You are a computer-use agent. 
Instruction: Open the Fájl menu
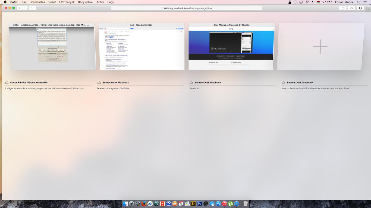click(x=24, y=2)
